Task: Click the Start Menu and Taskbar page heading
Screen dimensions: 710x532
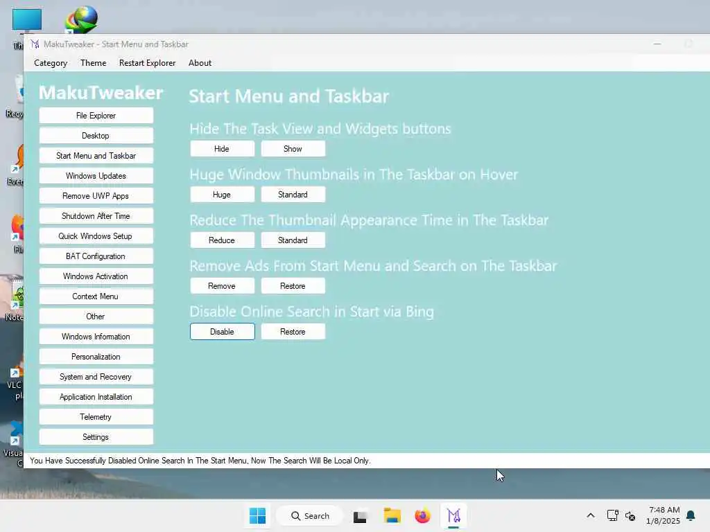Action: (289, 96)
